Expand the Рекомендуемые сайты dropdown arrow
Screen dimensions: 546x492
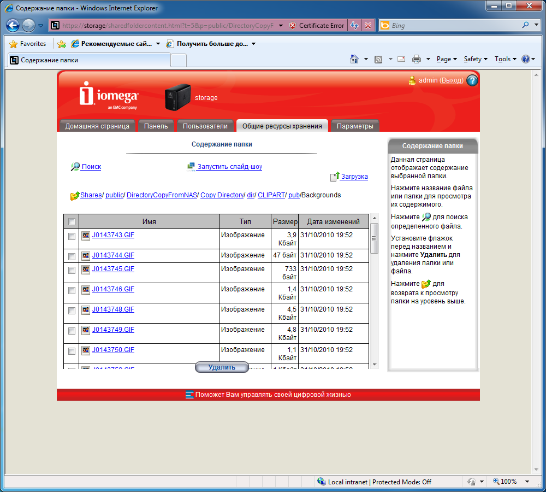(158, 44)
